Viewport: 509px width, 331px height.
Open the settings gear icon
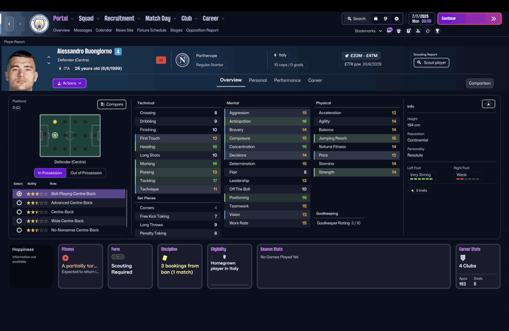point(396,19)
